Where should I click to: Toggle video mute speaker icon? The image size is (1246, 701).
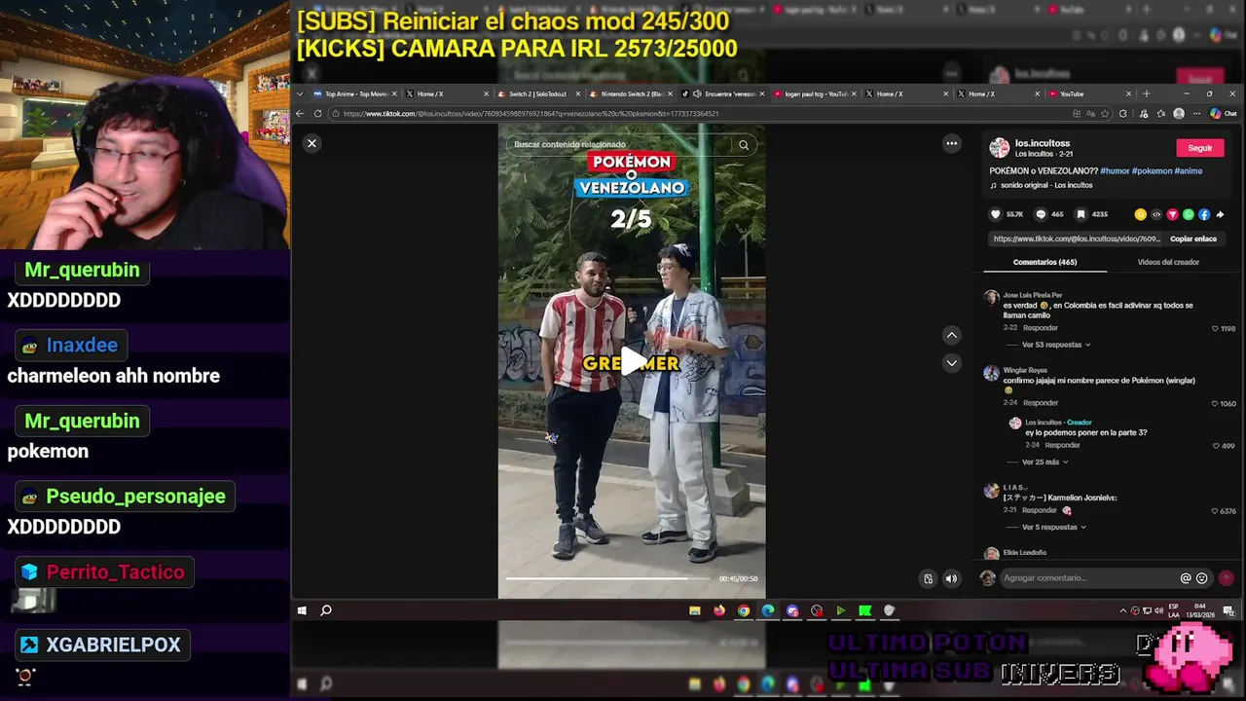point(951,578)
